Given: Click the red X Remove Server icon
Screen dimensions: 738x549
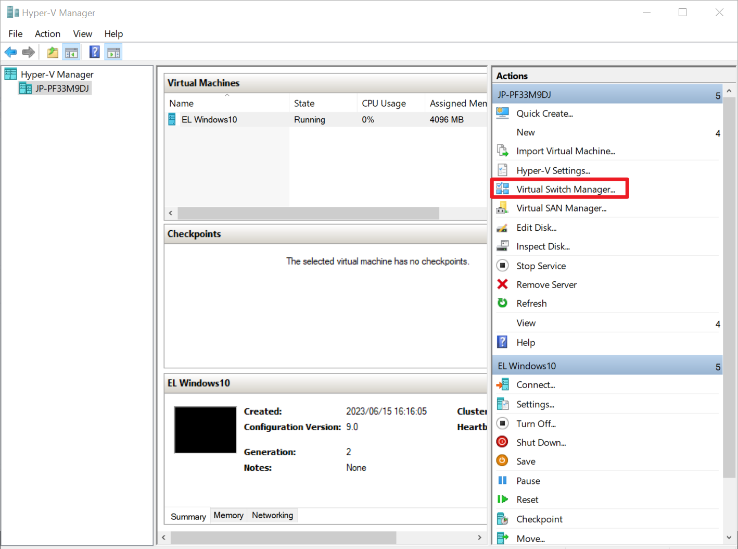Looking at the screenshot, I should 502,284.
